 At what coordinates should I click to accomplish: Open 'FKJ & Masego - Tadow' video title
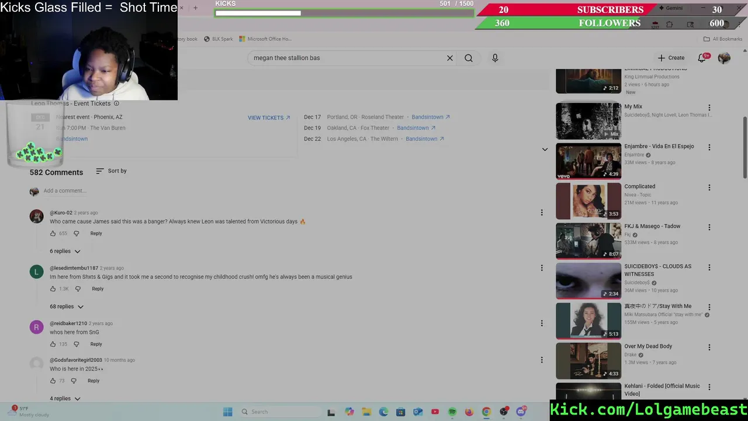[x=652, y=226]
